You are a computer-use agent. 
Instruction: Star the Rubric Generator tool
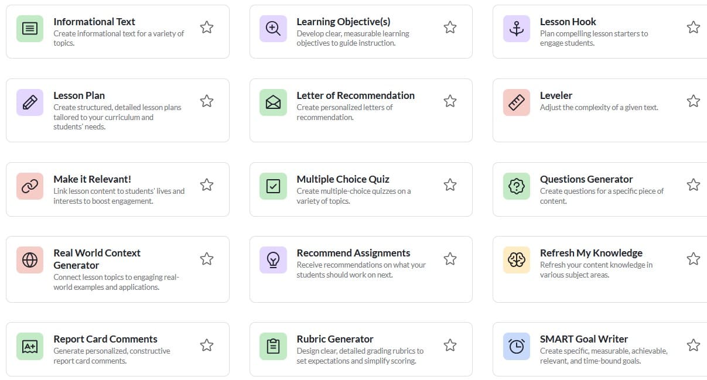pyautogui.click(x=450, y=345)
